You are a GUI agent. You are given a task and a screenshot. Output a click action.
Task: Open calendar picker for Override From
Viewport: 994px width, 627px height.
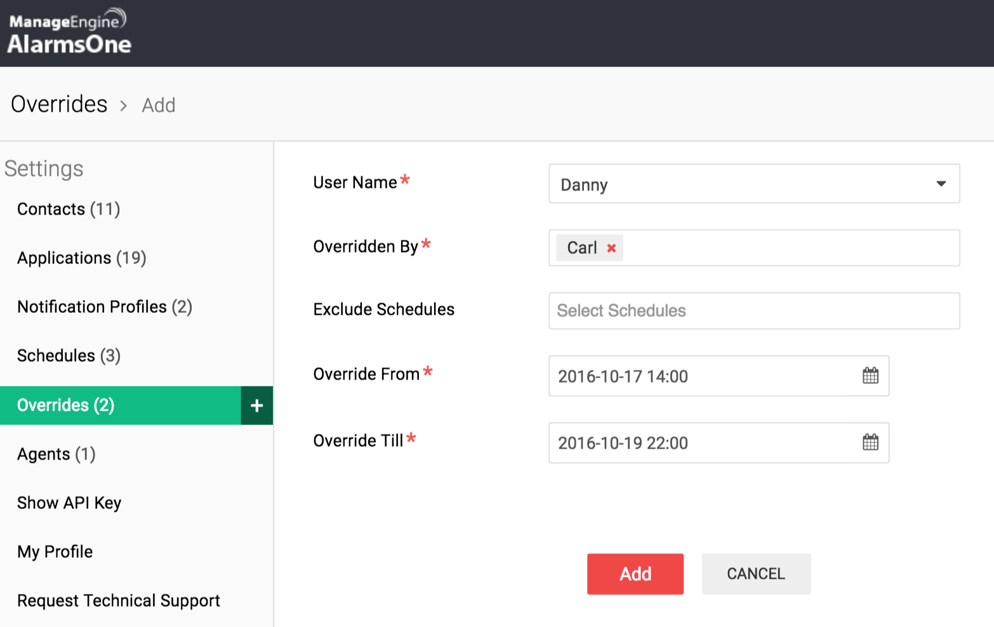(870, 376)
